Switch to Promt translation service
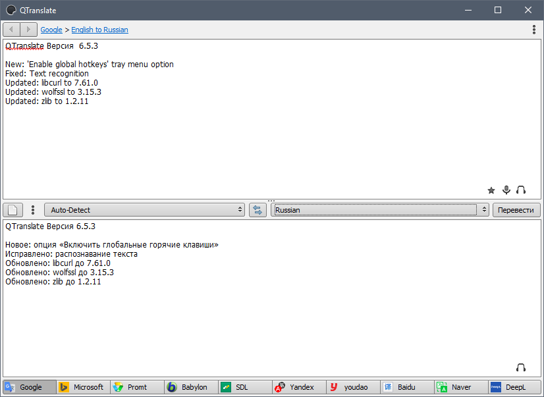This screenshot has height=397, width=544. (x=138, y=387)
